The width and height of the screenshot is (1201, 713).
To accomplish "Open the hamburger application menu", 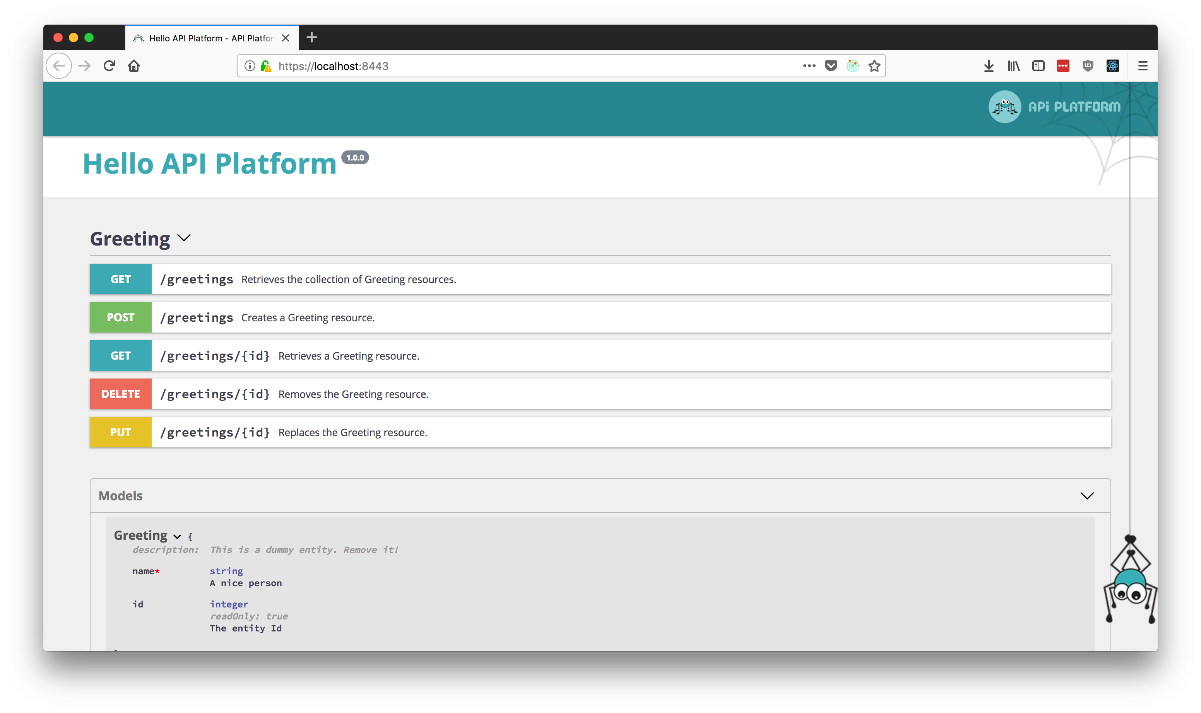I will pyautogui.click(x=1142, y=66).
